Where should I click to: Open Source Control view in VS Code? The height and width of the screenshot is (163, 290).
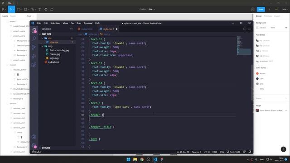coord(34,47)
